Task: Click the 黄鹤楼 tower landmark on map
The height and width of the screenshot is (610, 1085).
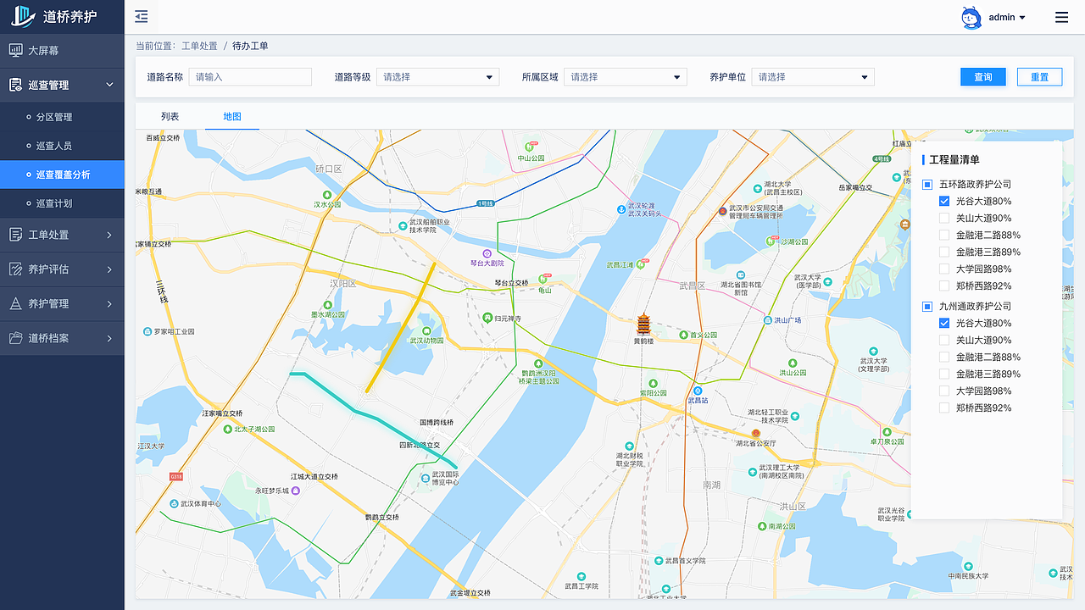Action: tap(643, 324)
